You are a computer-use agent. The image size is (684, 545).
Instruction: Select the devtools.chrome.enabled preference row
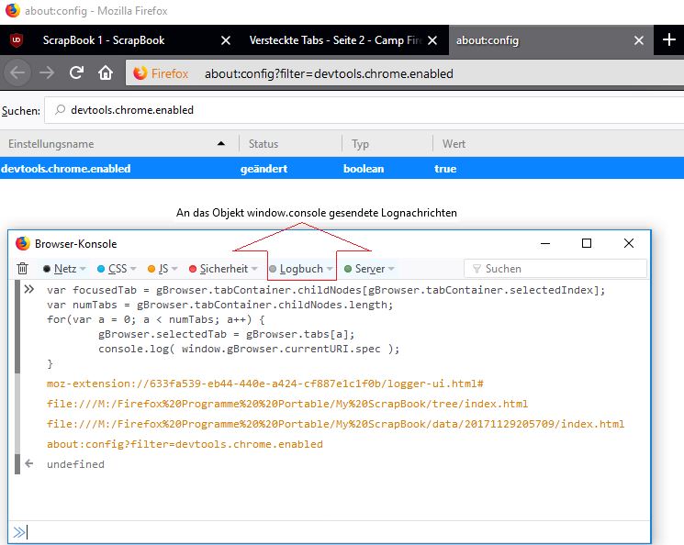pyautogui.click(x=275, y=169)
